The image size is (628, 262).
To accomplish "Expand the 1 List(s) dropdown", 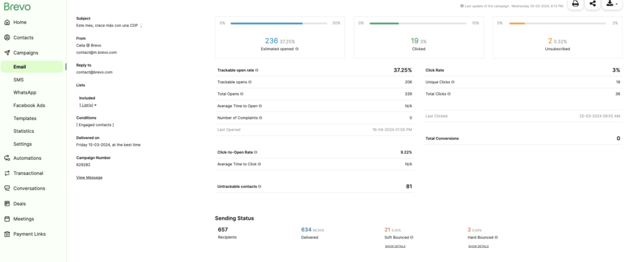I will (88, 105).
